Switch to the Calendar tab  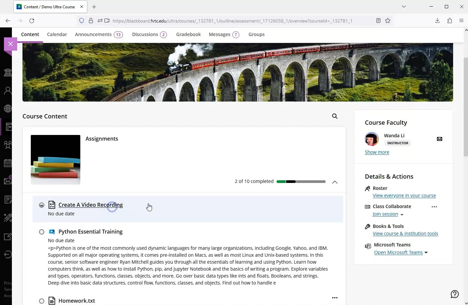[57, 34]
